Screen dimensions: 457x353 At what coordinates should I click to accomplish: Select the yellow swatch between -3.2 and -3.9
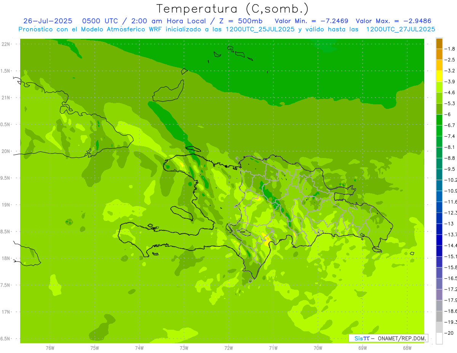(439, 76)
